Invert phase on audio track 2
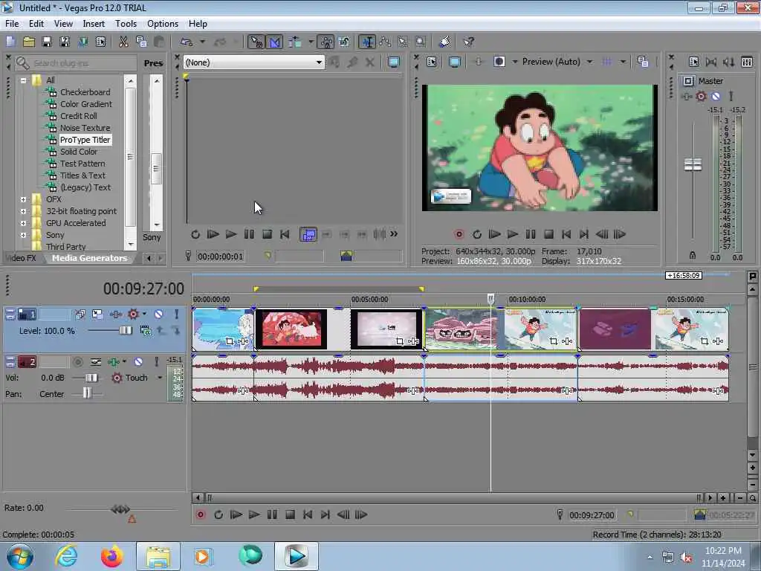761x571 pixels. [96, 362]
